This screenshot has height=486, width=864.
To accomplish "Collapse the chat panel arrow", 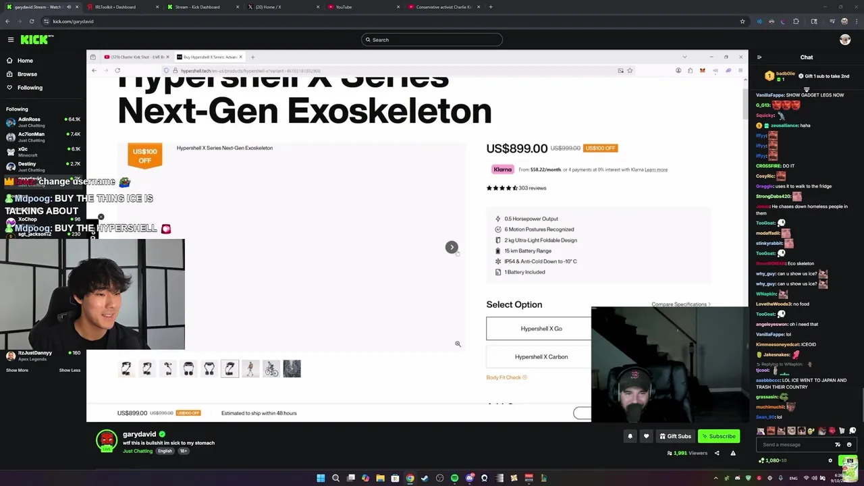I will [759, 57].
